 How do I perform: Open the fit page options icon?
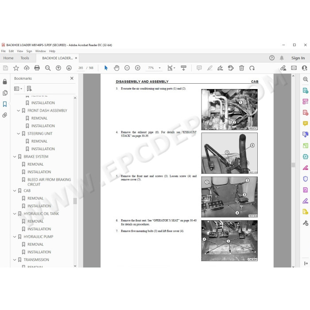click(x=170, y=68)
